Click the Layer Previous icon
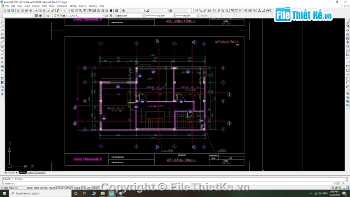Viewport: 350px width, 197px height. click(110, 16)
